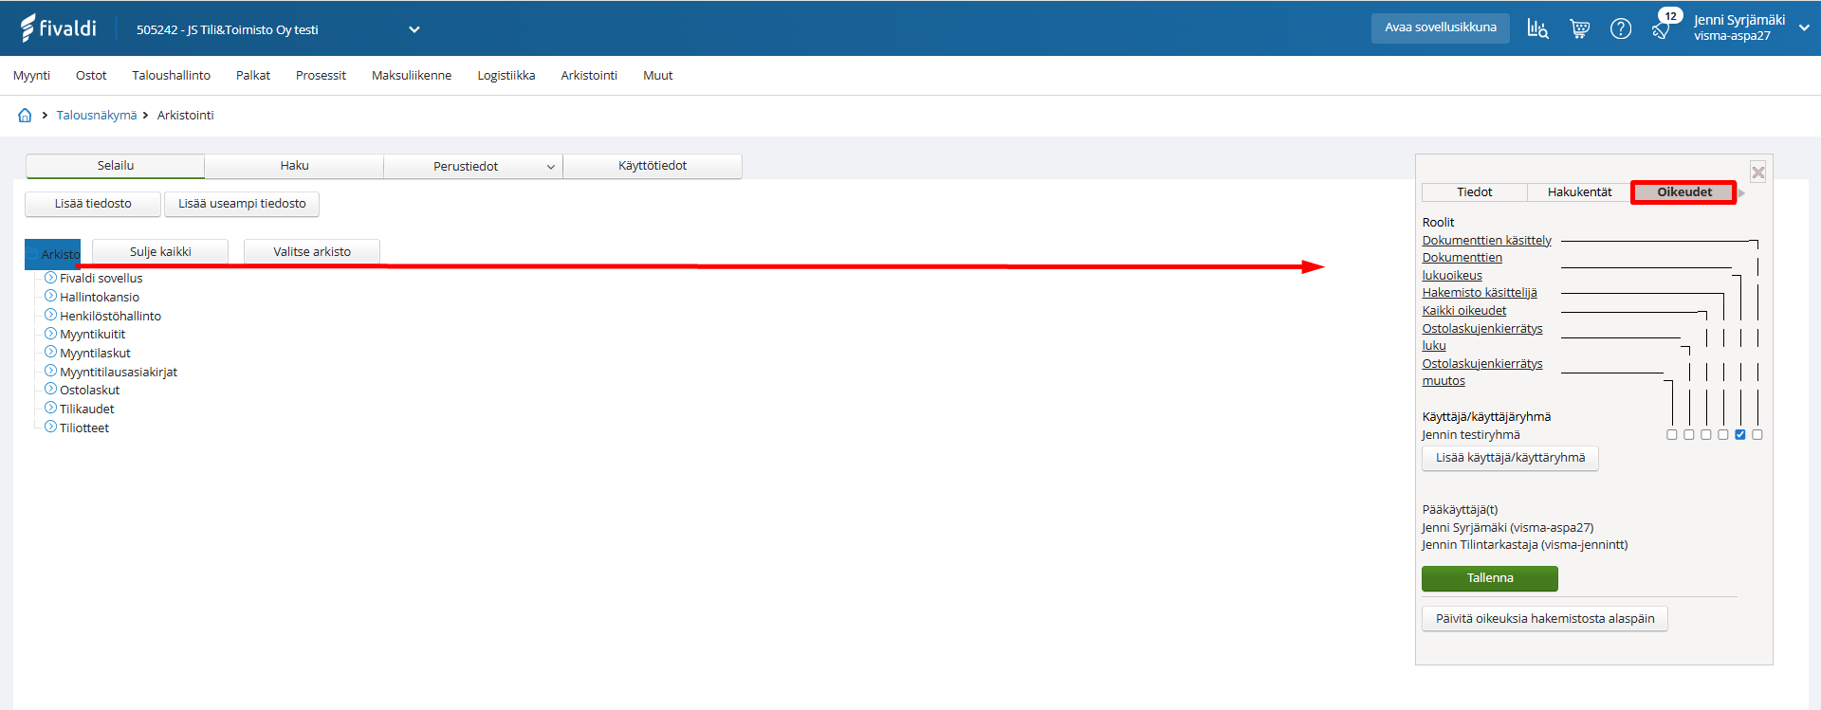The height and width of the screenshot is (710, 1821).
Task: Click Lisää käyttäjä/käyttäjäryhmä button
Action: (1510, 458)
